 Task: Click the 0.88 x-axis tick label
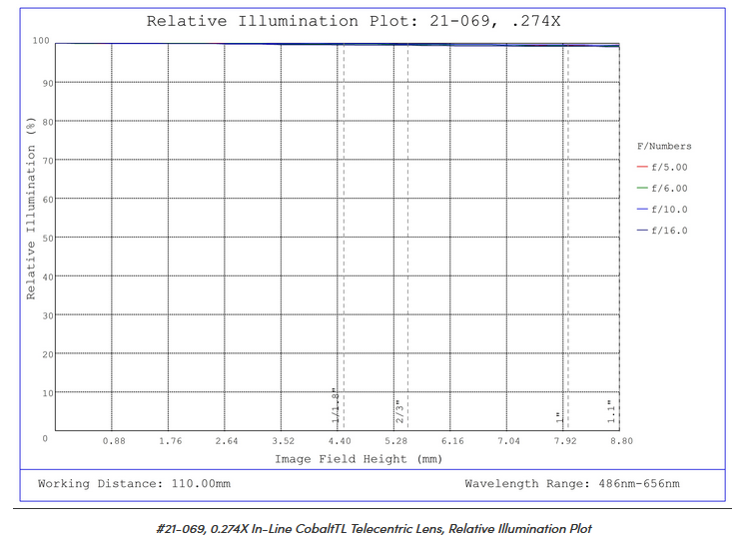click(x=114, y=440)
